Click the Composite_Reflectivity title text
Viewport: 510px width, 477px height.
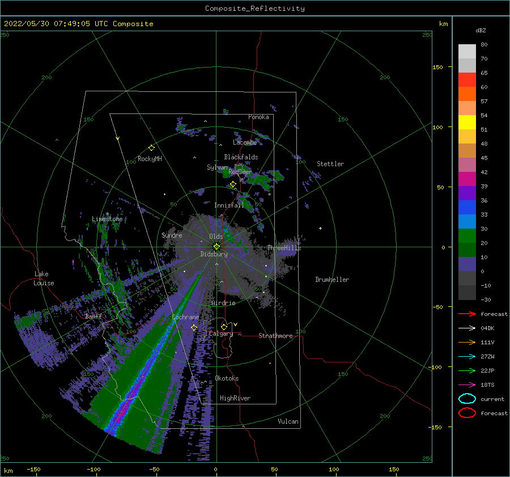pyautogui.click(x=255, y=9)
